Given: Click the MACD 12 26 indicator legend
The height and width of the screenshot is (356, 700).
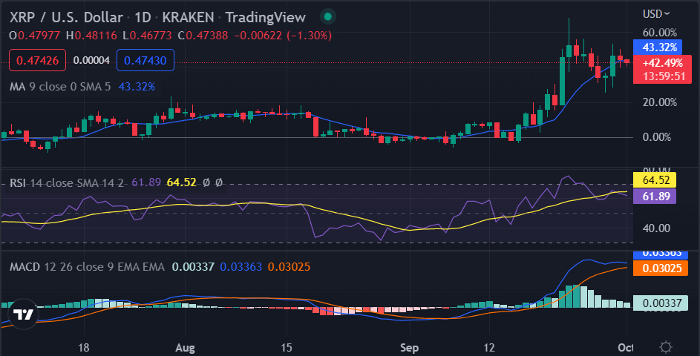Looking at the screenshot, I should [x=87, y=267].
